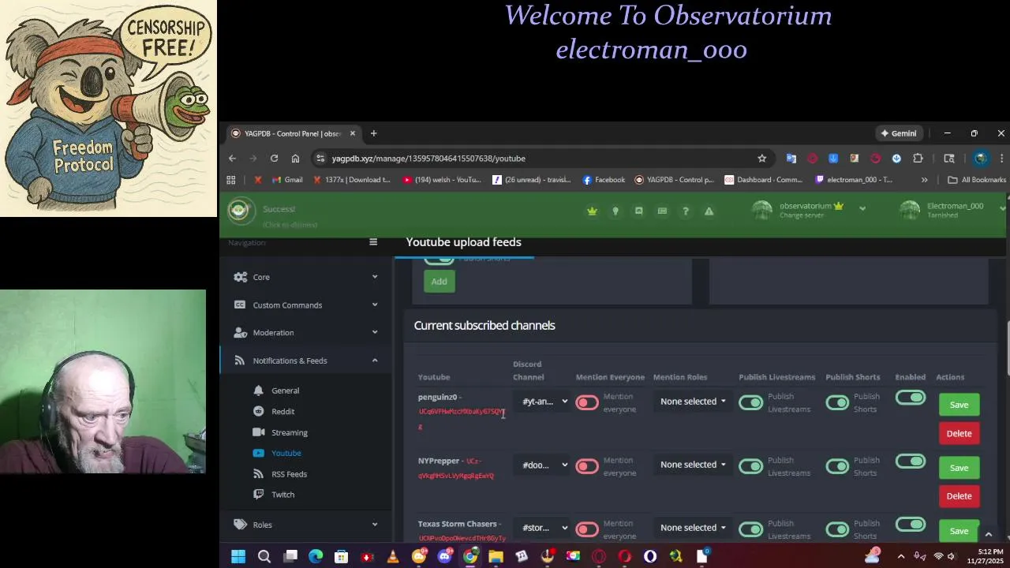Bookmark this page with the star icon

click(x=761, y=158)
